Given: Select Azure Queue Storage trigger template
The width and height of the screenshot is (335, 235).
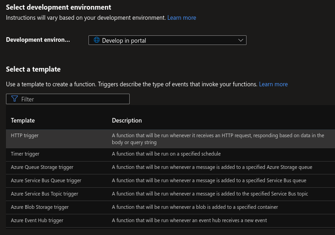Looking at the screenshot, I should (42, 168).
